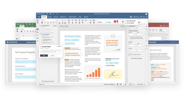Select the center align paragraph icon
The image size is (184, 103).
tap(72, 23)
